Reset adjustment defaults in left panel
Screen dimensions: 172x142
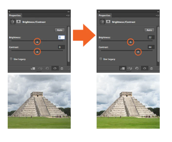[x=47, y=68]
